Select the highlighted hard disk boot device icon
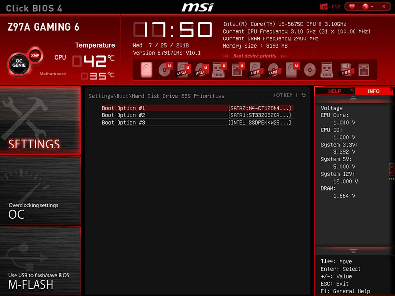Screen dimensions: 395x296 (x=146, y=70)
